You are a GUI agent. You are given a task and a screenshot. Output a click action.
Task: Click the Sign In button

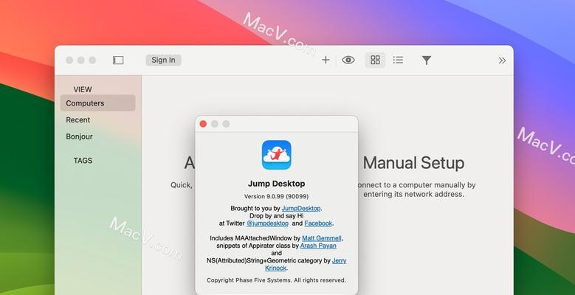click(x=163, y=60)
